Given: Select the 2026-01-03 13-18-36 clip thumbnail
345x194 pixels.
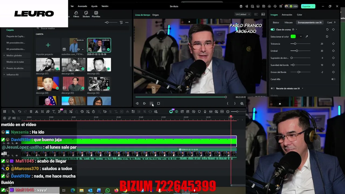Looking at the screenshot, I should (x=99, y=45).
